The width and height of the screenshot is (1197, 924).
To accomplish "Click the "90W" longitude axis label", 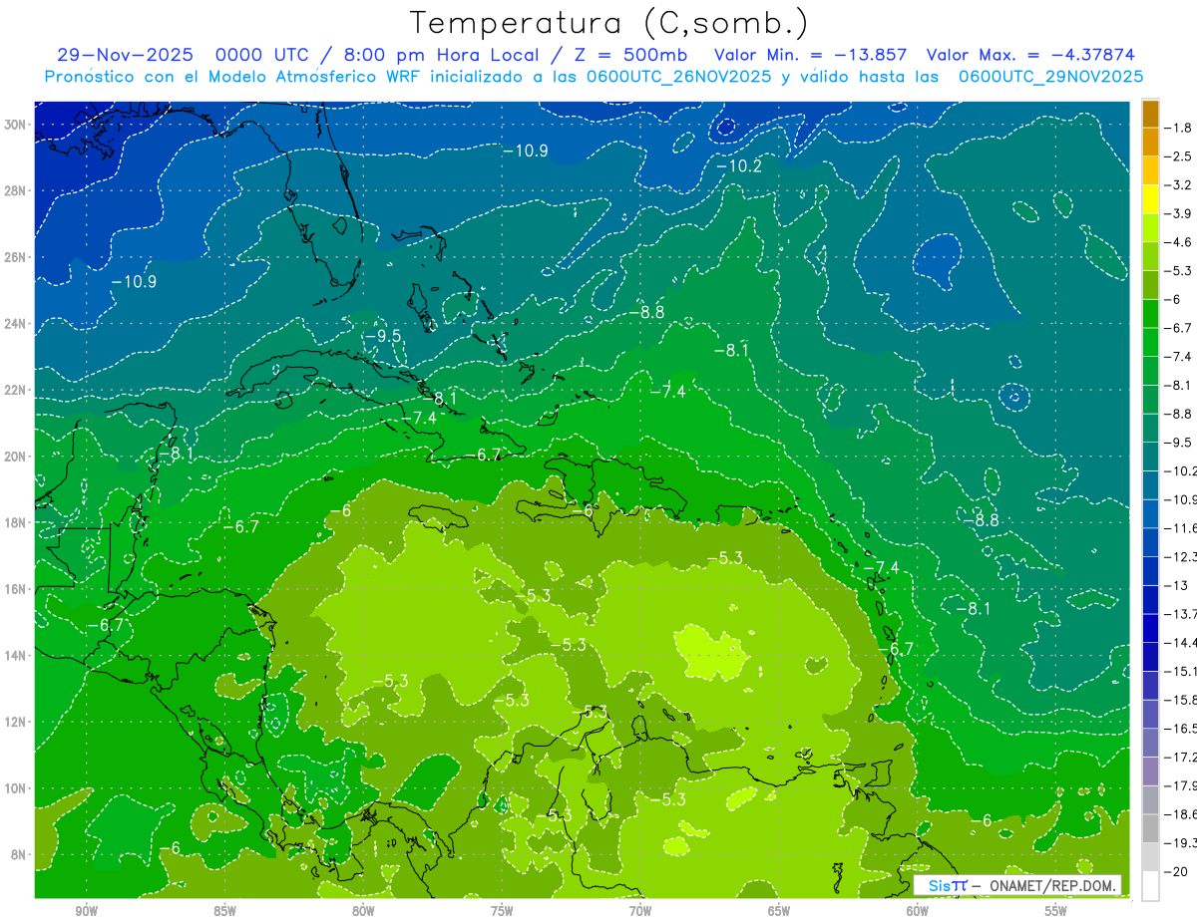I will coord(86,911).
